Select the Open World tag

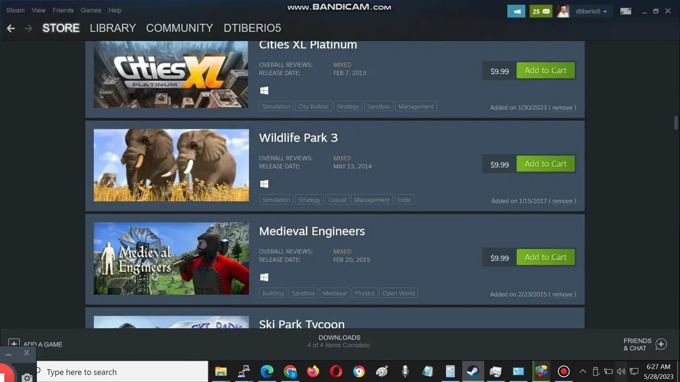click(x=398, y=293)
